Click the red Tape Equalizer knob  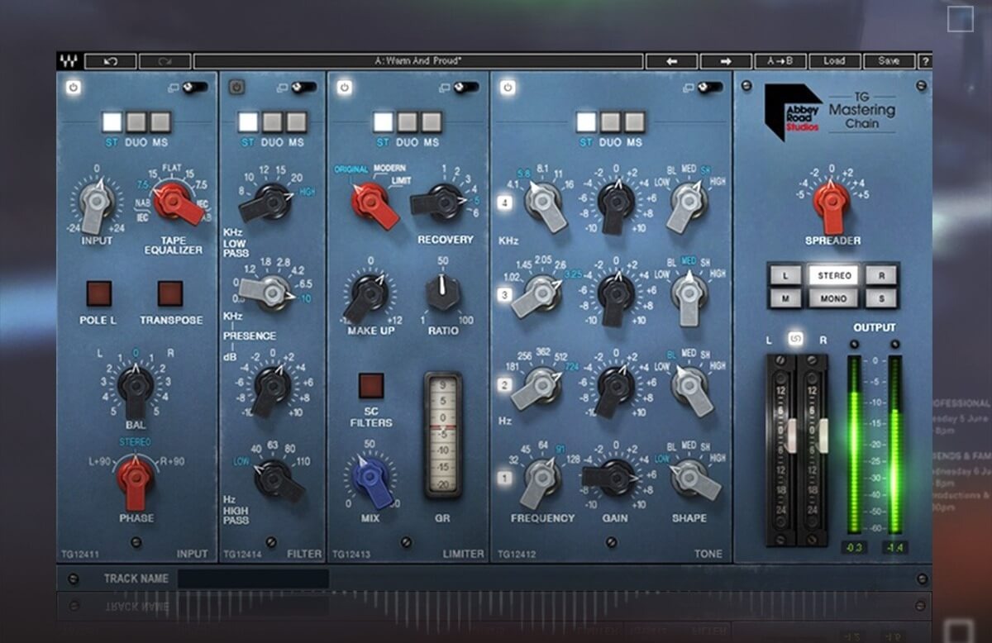177,202
